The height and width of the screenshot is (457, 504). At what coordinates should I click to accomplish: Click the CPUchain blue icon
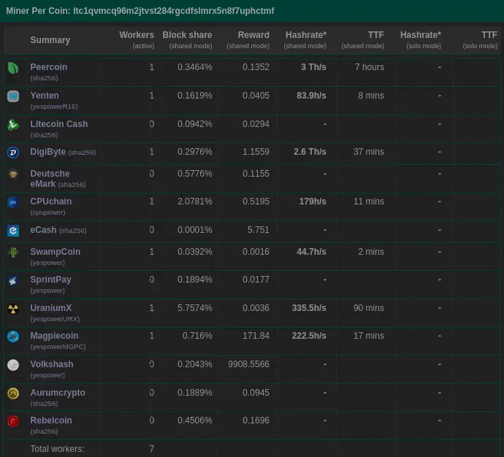tap(13, 202)
